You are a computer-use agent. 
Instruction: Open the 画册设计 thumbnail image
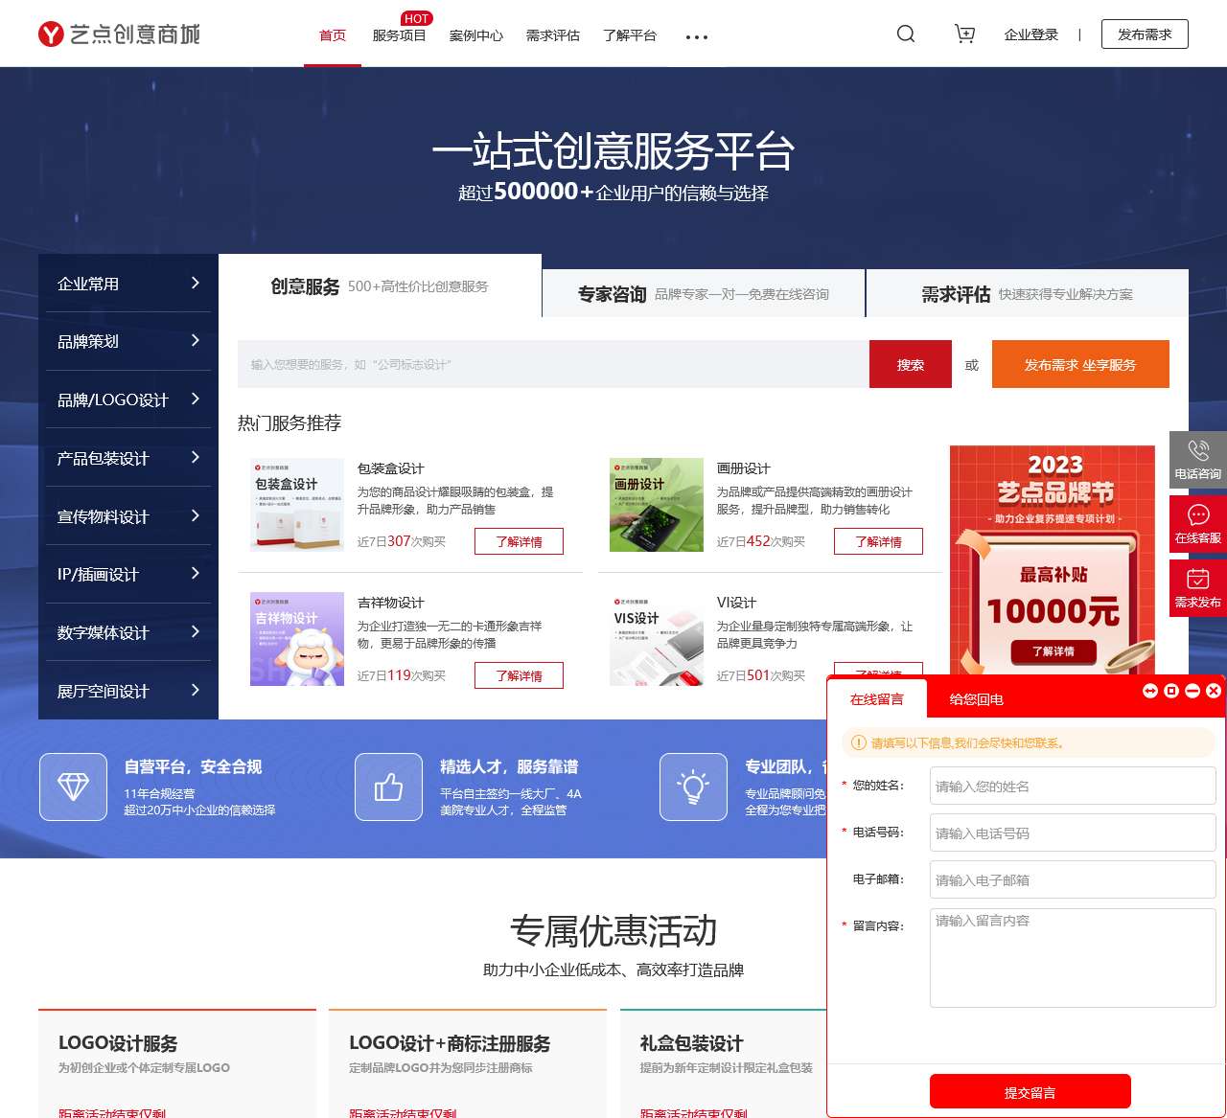pos(657,505)
